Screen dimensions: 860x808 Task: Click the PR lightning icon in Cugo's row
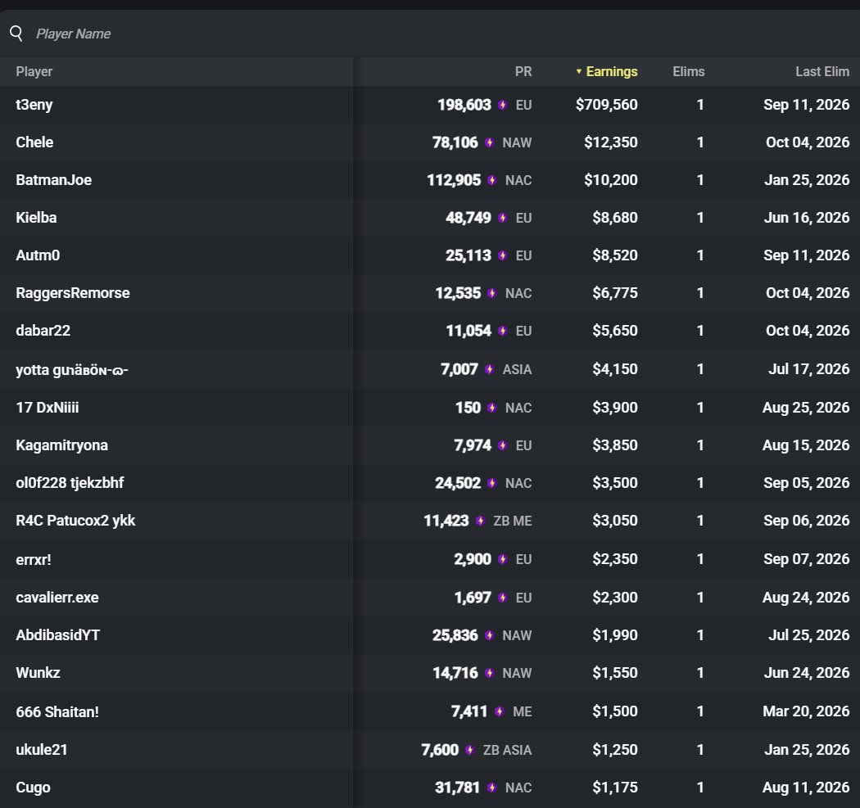point(492,788)
